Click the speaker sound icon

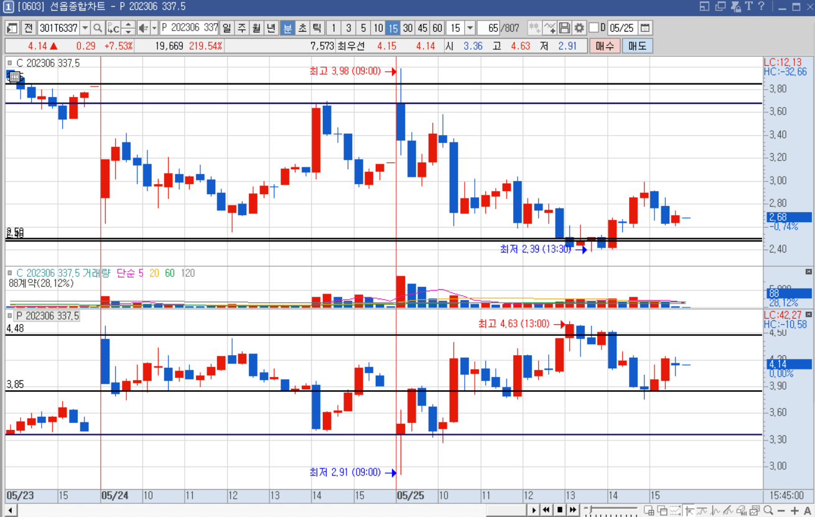(143, 28)
